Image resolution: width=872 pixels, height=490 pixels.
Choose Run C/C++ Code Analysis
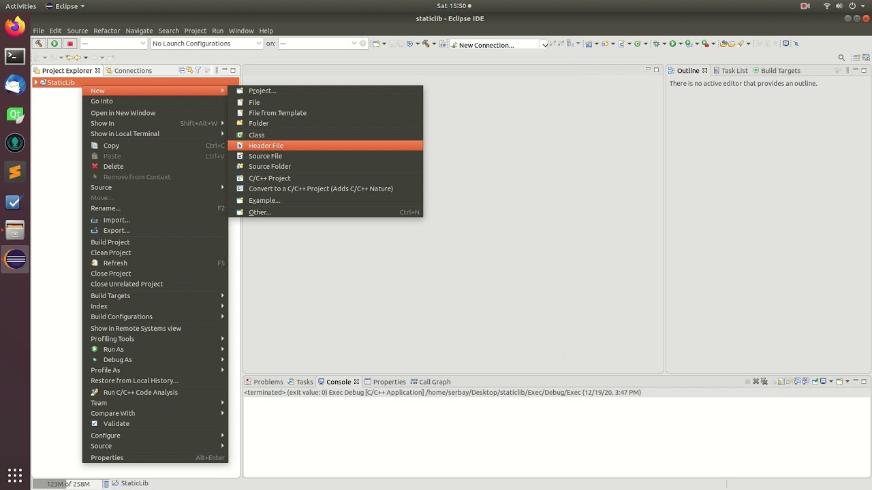155,392
